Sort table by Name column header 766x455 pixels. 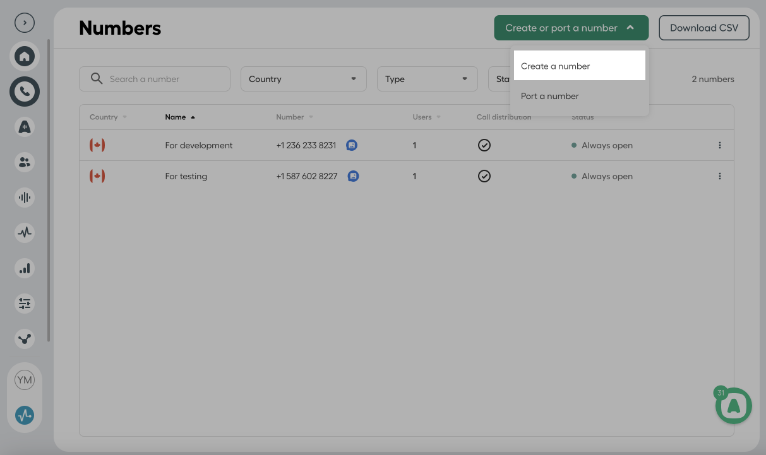(x=180, y=117)
